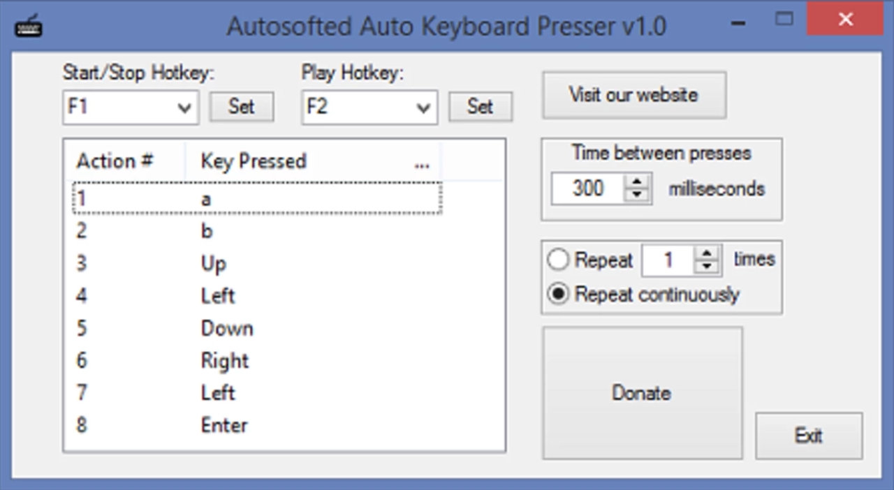Click the Donate button
Viewport: 894px width, 490px height.
point(642,393)
